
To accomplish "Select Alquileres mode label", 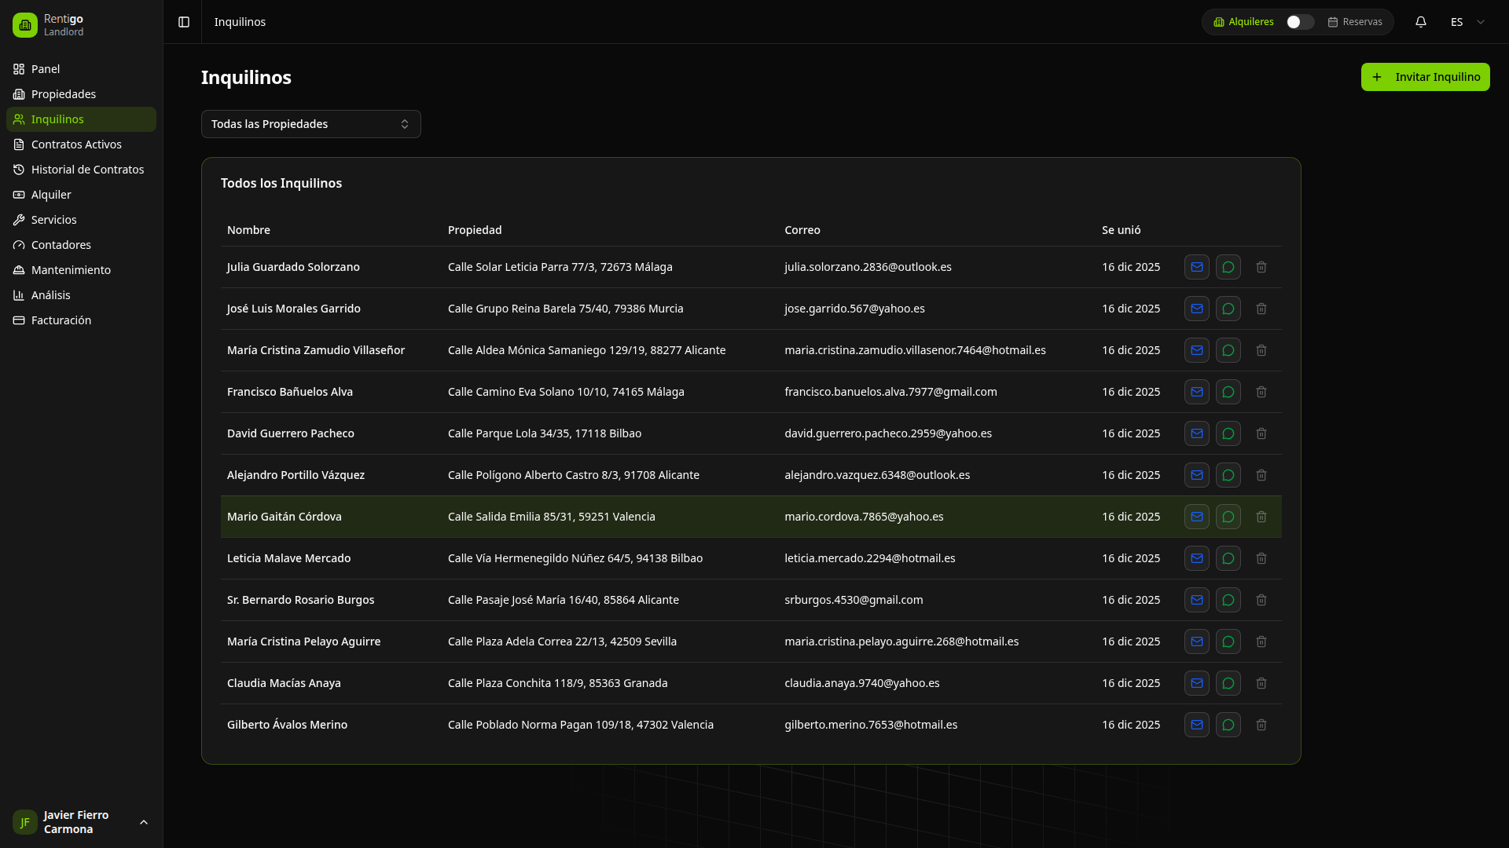I will (1243, 22).
